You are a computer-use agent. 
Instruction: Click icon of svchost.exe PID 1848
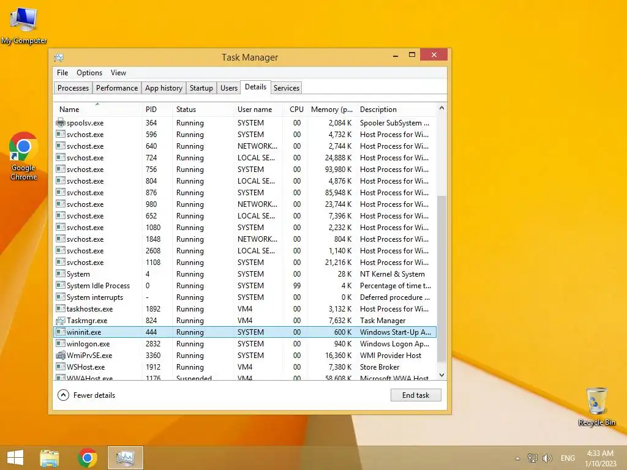[x=61, y=239]
